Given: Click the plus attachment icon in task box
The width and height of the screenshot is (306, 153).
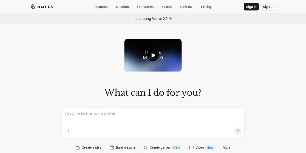Looking at the screenshot, I should 68,131.
